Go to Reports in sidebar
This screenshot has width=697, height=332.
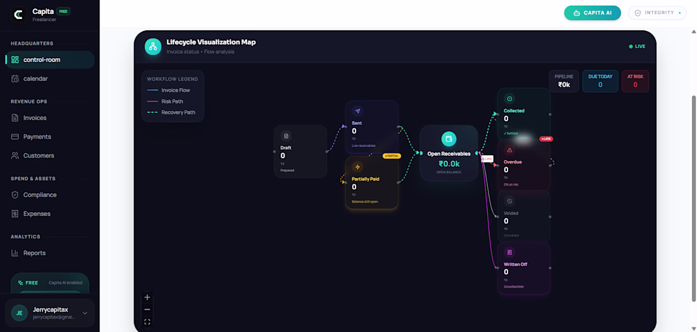tap(50, 253)
